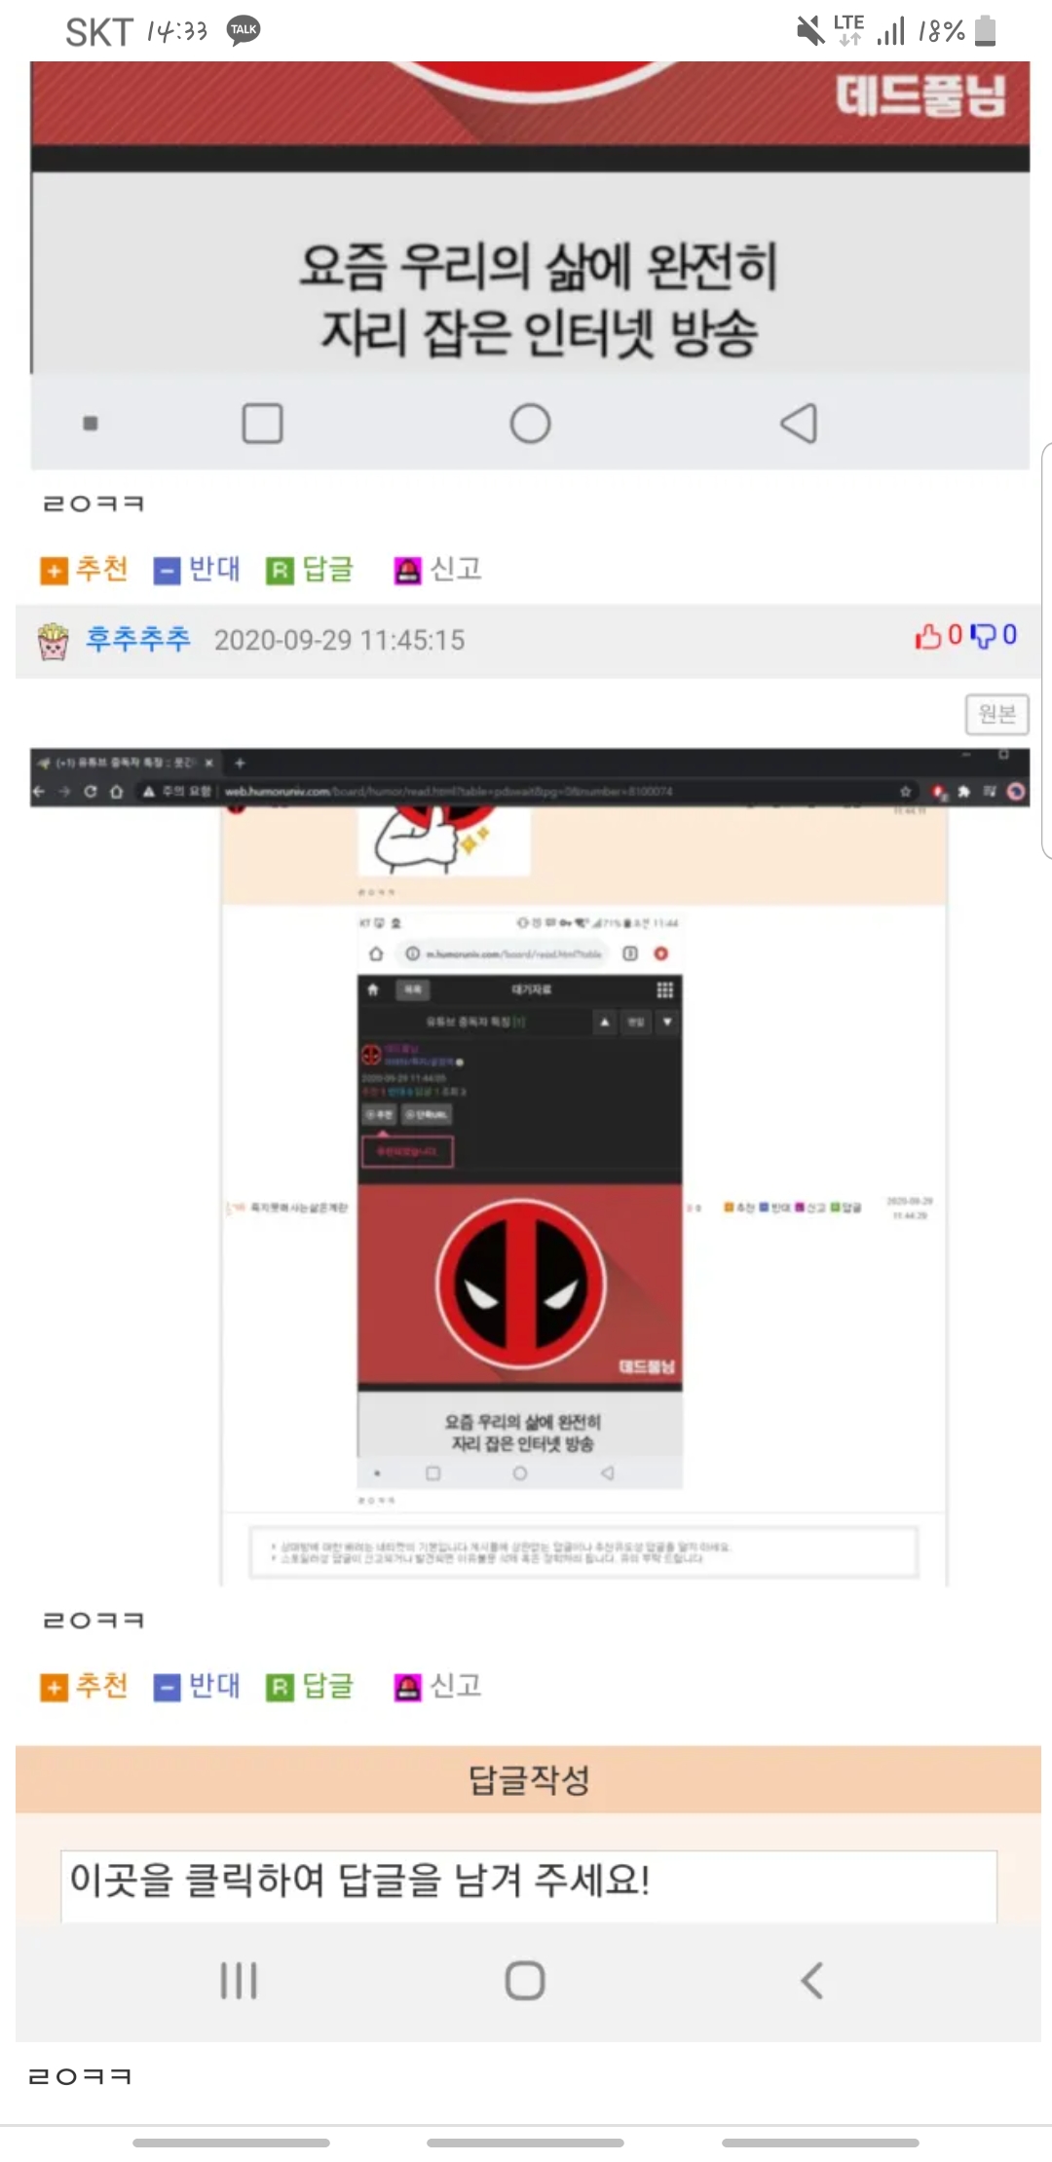Tap the LTE indicator in status bar
The image size is (1052, 2162).
(848, 29)
